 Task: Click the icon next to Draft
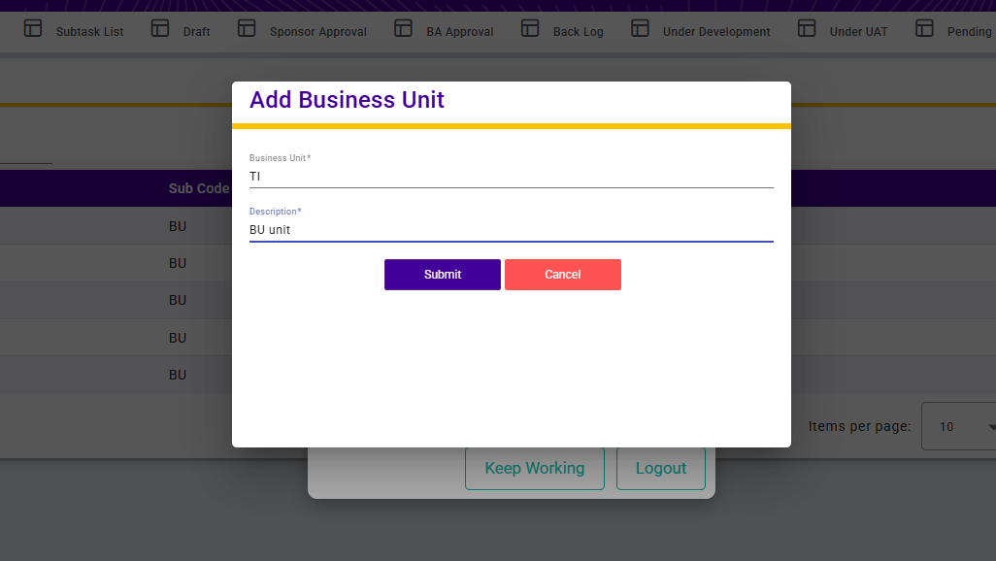[x=160, y=28]
